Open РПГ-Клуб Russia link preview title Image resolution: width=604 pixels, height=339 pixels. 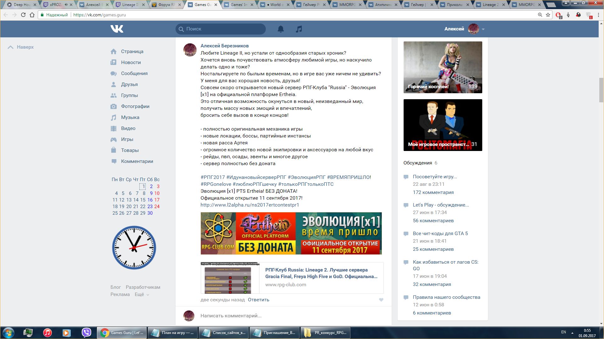321,273
